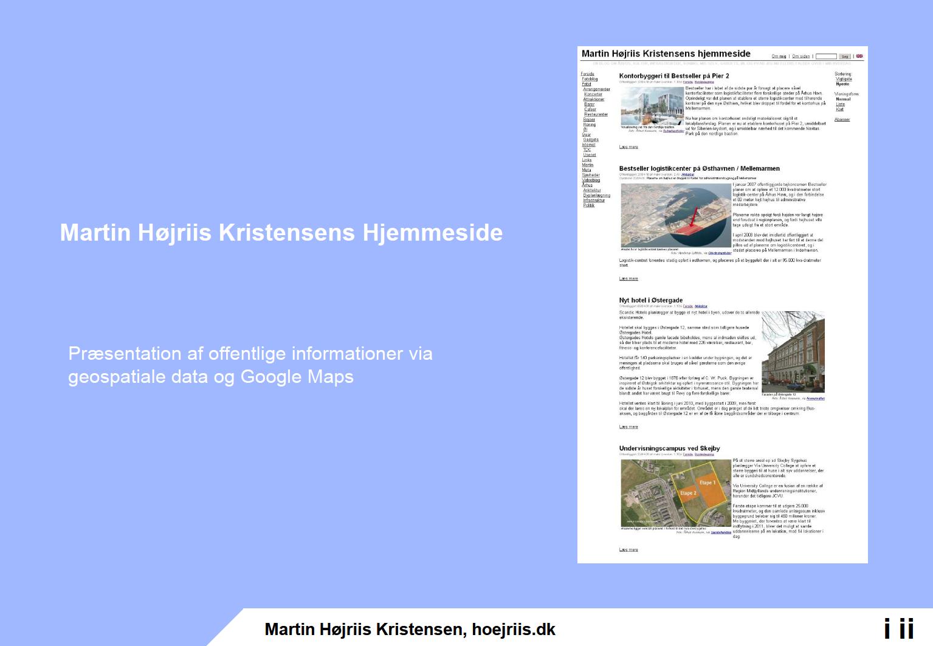Click the Østhavnen aerial harbour photo
Viewport: 933px width, 646px height.
click(675, 215)
